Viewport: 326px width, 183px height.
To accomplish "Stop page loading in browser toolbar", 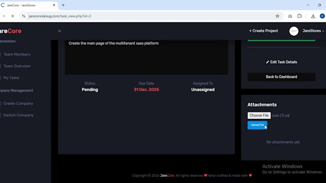I will (x=12, y=16).
